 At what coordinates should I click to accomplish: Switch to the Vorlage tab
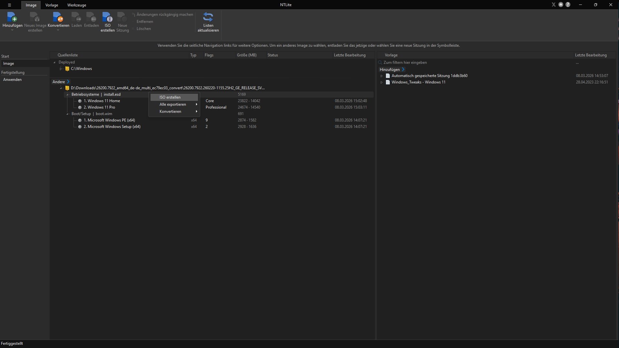tap(52, 5)
